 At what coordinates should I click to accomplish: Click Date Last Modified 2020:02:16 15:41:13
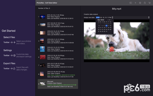60,27
